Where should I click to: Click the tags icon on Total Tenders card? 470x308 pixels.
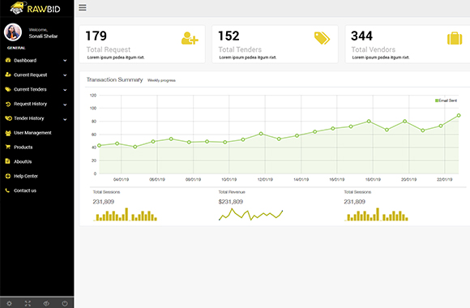click(x=322, y=38)
